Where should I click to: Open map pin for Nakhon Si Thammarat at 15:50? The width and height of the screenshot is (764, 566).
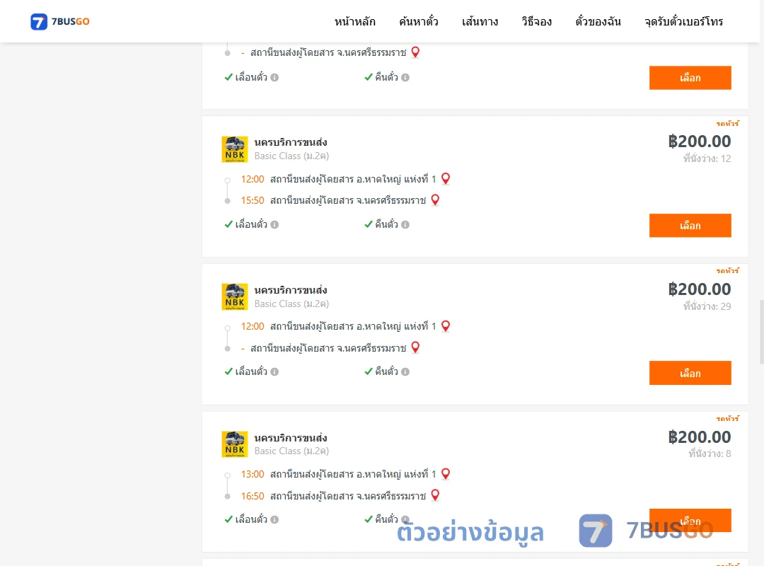click(435, 200)
